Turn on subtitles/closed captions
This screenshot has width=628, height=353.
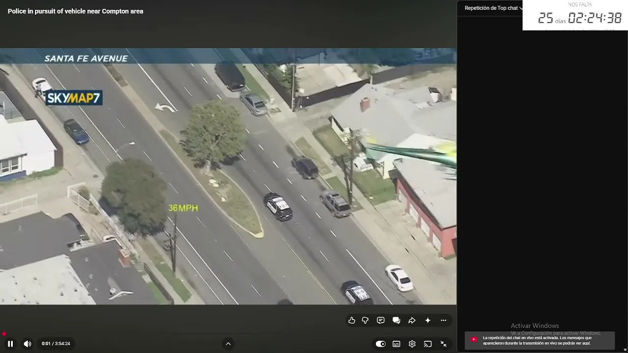[396, 344]
